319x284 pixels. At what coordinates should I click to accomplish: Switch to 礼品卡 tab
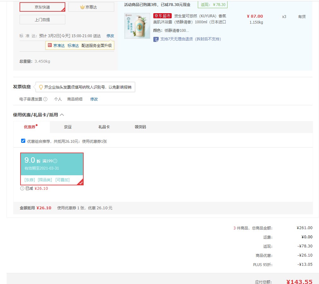tap(104, 127)
